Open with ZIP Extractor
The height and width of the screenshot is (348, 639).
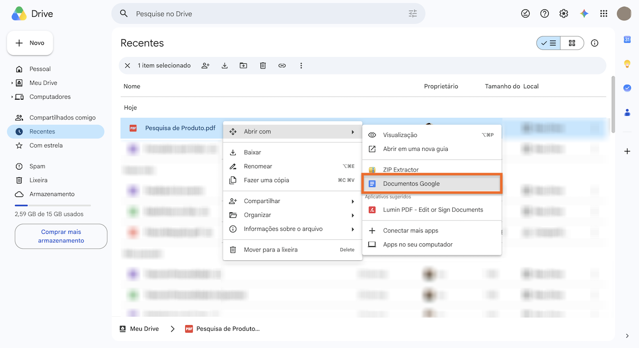[x=432, y=170]
